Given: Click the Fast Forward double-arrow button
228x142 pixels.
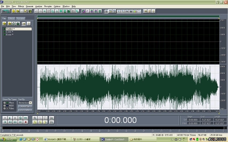Looking at the screenshot, I should (15, 122).
